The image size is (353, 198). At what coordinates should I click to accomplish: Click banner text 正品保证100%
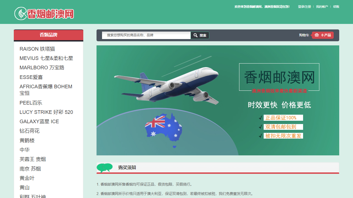coord(283,118)
